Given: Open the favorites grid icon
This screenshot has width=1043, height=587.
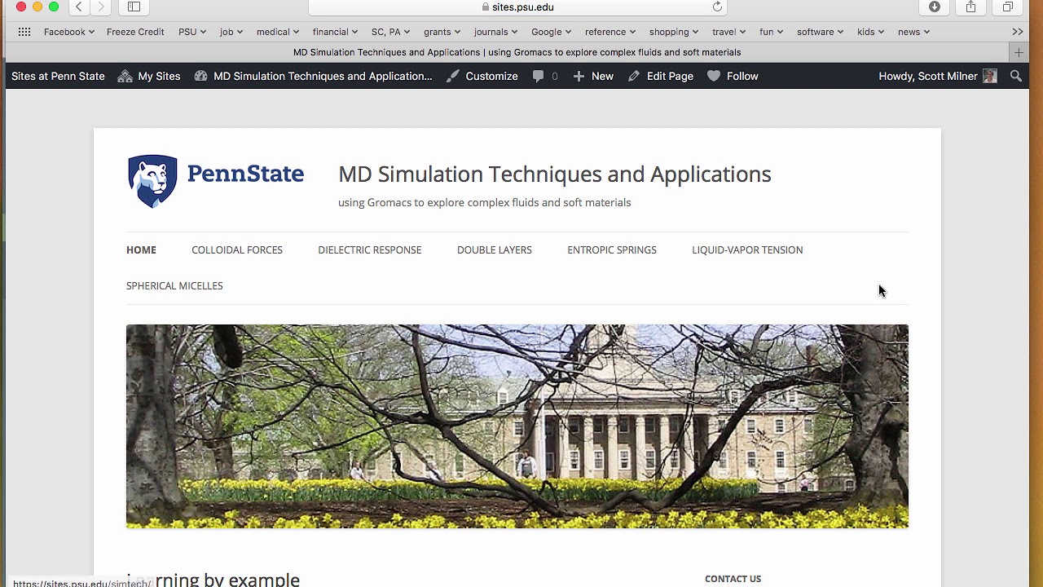Looking at the screenshot, I should 24,32.
